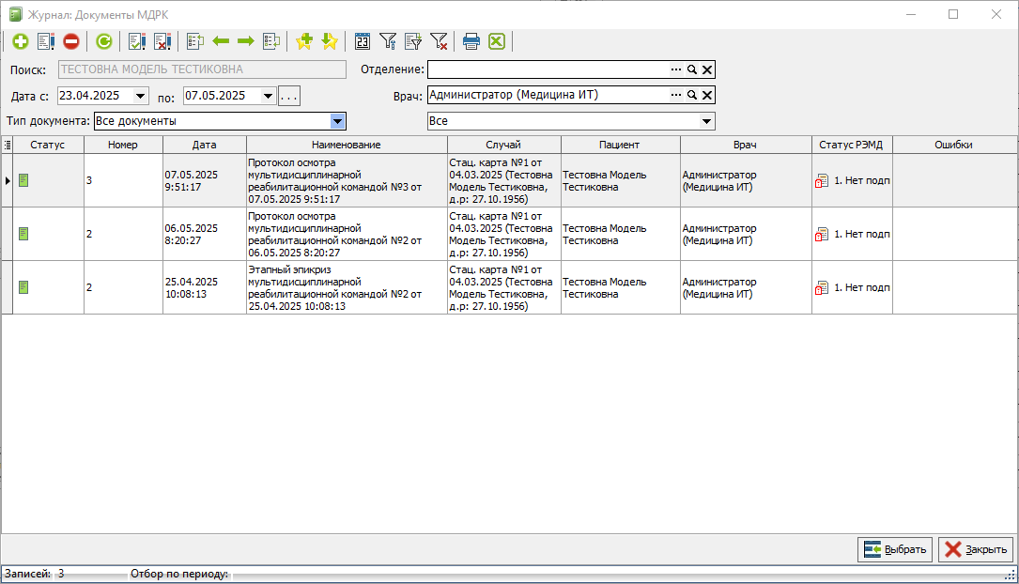Click the calendar 23 period icon
Viewport: 1019px width, 584px height.
[x=362, y=41]
